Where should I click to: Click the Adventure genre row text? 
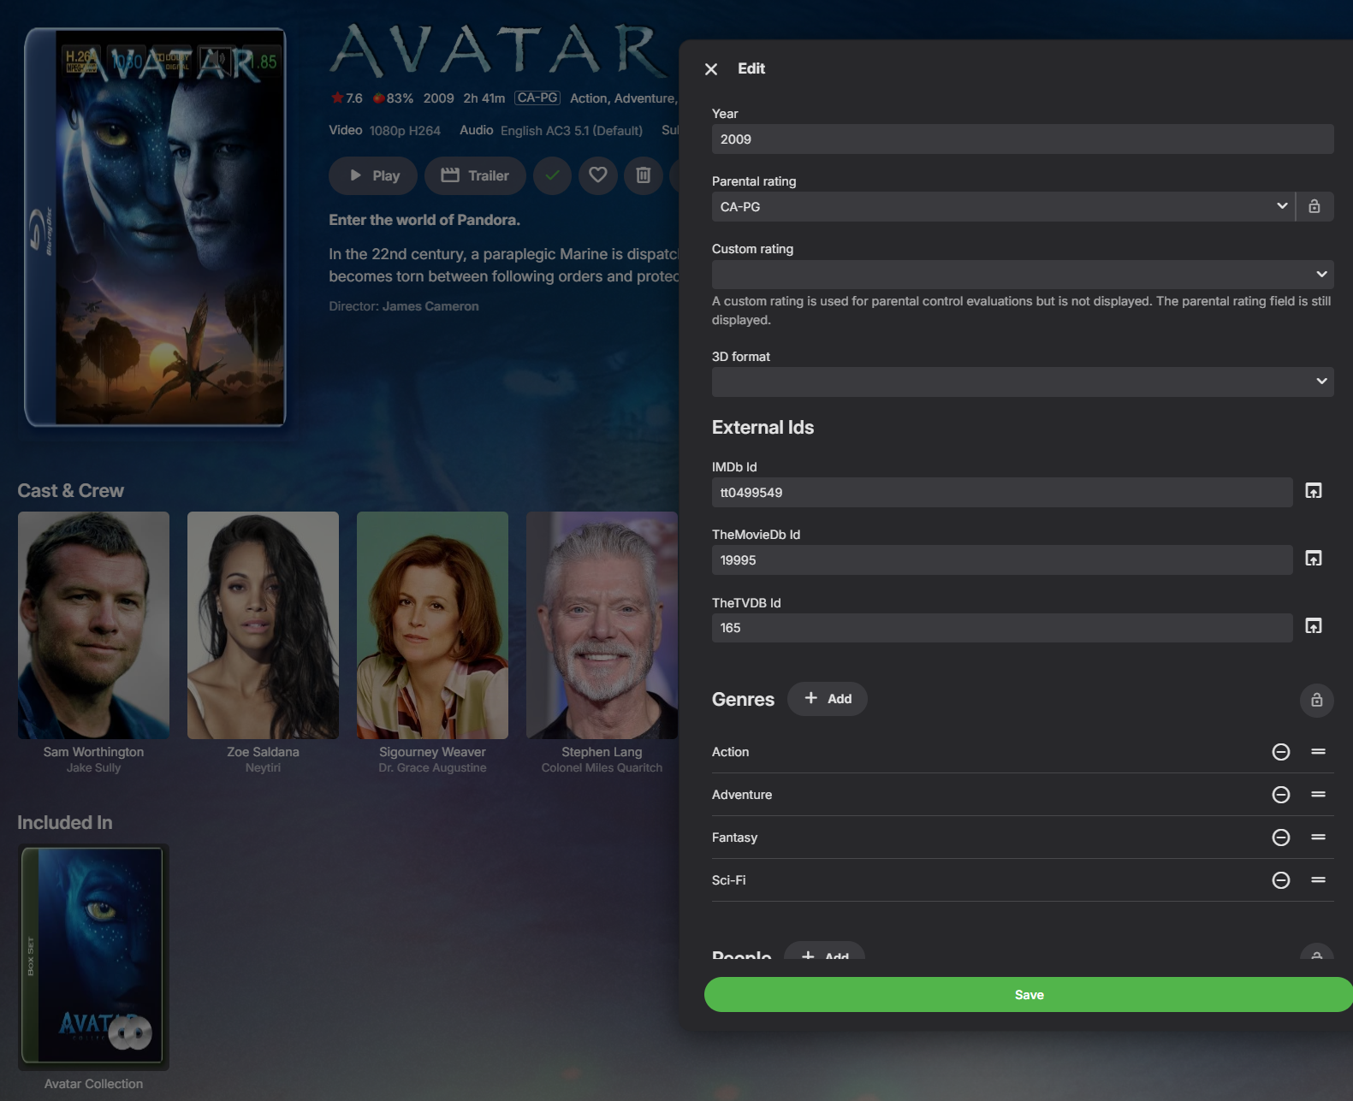[x=742, y=795]
